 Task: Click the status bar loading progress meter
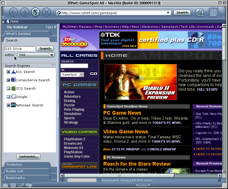82,180
